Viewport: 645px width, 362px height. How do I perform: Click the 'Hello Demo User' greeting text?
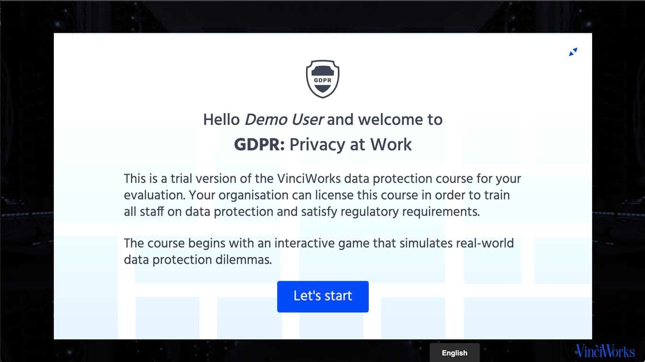point(322,120)
